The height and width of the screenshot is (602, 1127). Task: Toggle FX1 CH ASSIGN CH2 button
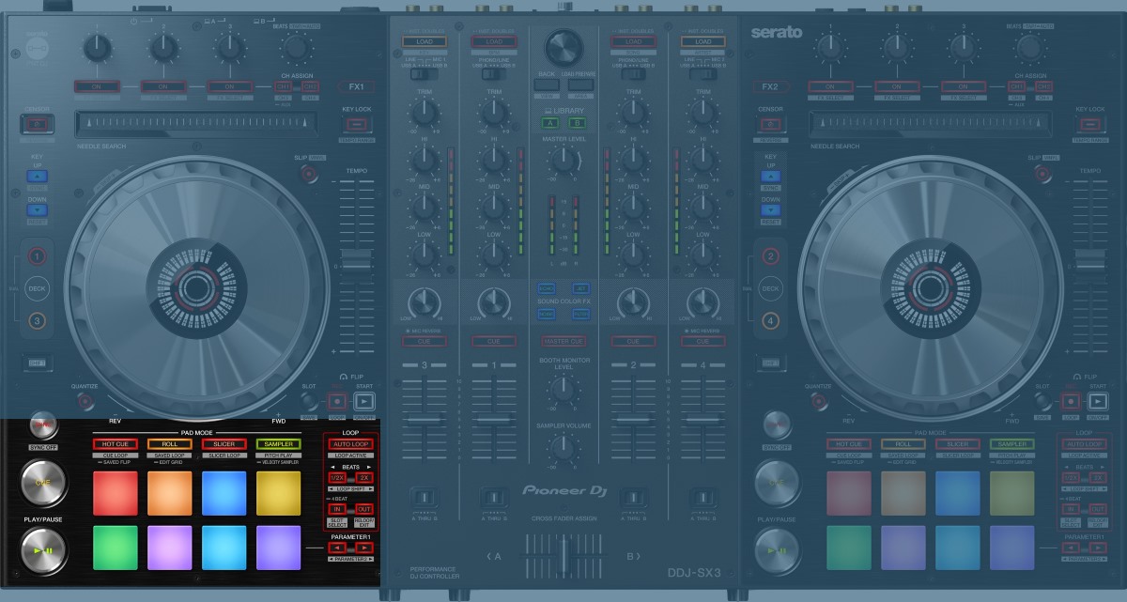(311, 86)
